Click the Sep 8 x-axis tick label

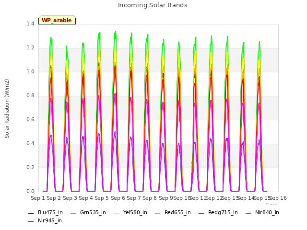coord(150,198)
